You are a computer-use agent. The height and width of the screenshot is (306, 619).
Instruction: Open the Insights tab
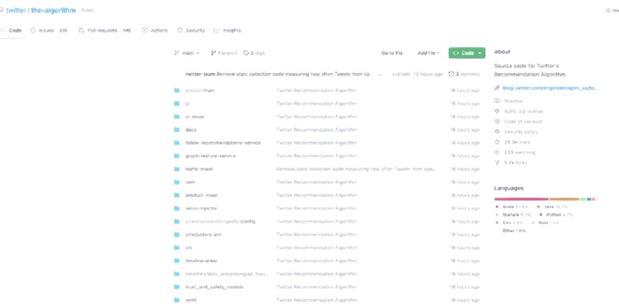tap(227, 31)
